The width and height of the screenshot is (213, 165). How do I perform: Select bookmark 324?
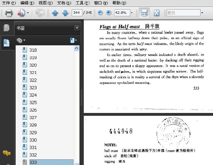tap(33, 95)
